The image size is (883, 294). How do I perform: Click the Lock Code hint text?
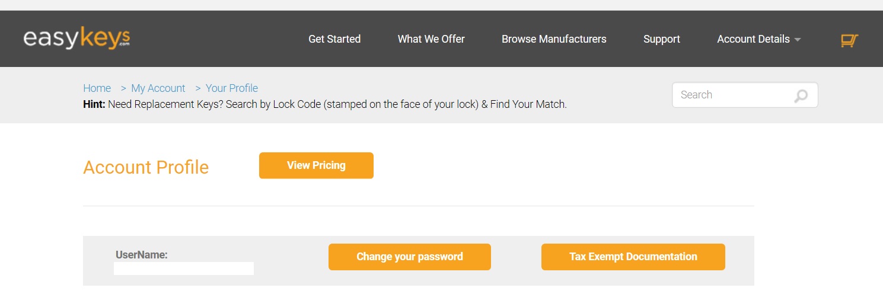tap(337, 104)
